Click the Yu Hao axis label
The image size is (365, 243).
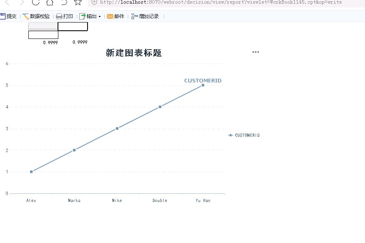click(203, 200)
